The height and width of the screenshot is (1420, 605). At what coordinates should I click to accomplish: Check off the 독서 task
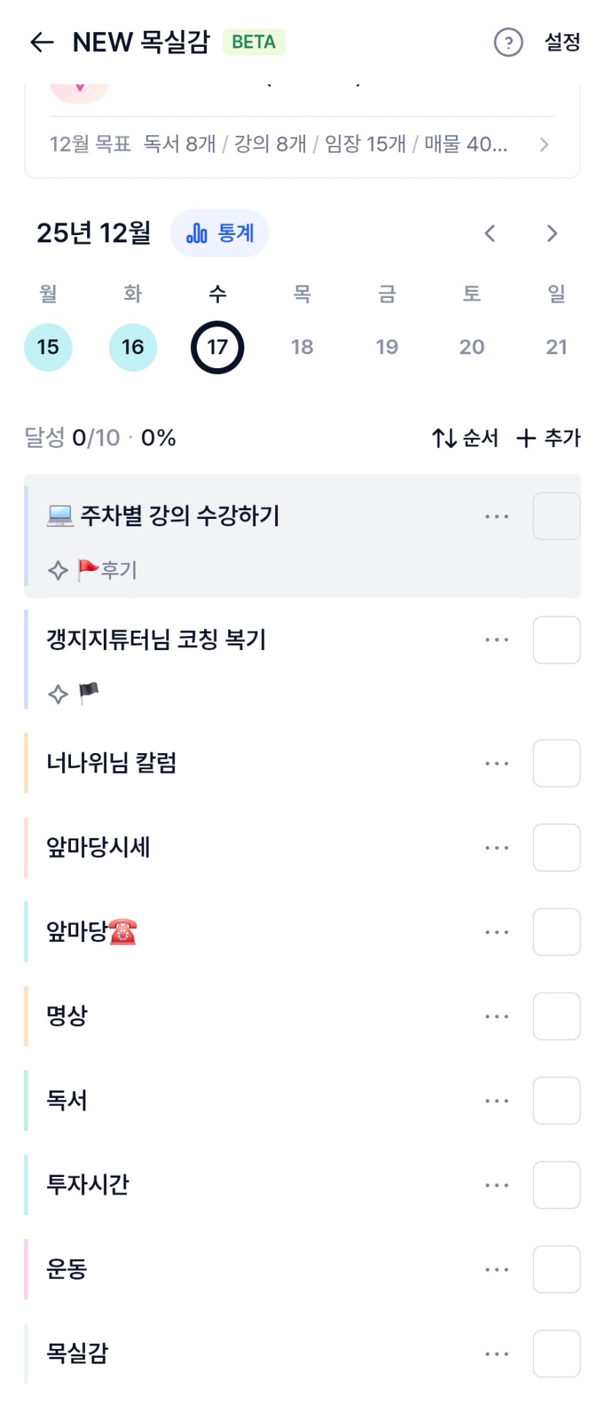click(556, 1101)
